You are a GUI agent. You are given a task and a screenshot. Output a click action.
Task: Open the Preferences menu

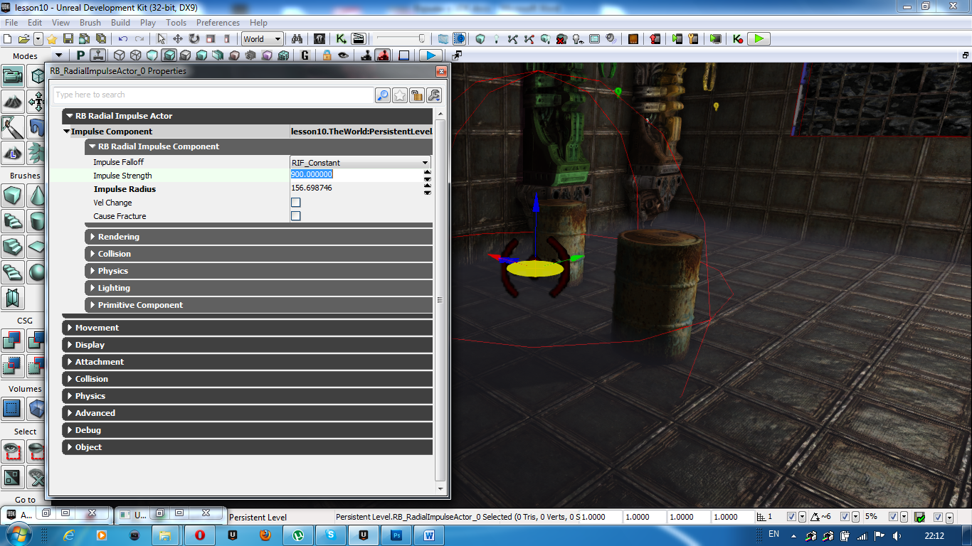tap(218, 23)
